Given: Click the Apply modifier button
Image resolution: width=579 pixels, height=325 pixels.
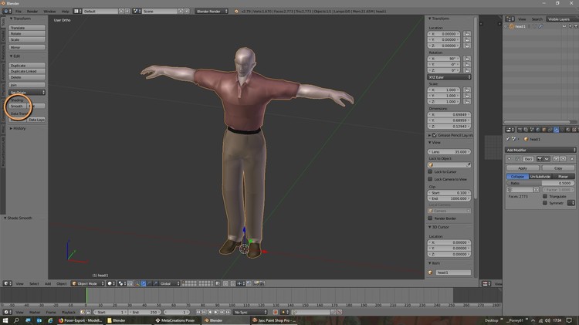Looking at the screenshot, I should pos(523,168).
